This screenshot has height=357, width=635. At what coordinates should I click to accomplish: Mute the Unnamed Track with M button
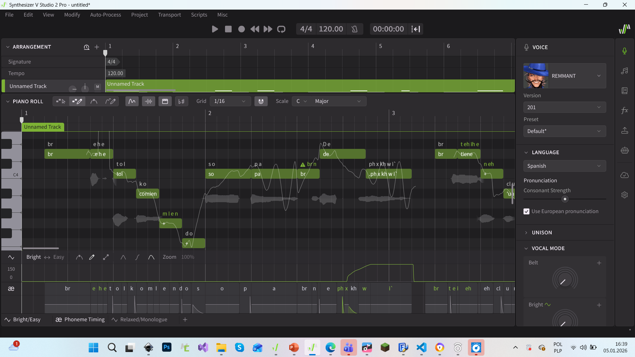pos(98,87)
